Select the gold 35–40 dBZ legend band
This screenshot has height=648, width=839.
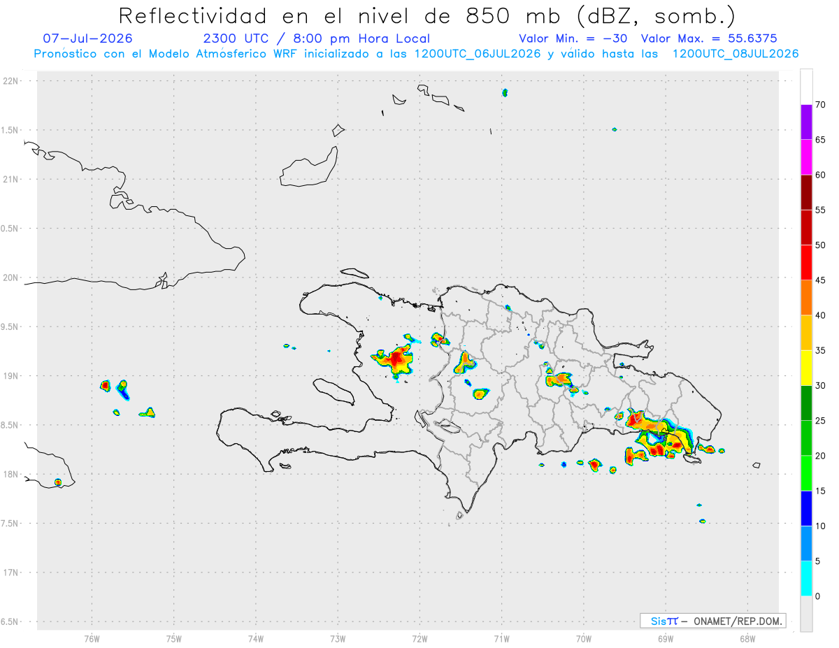pyautogui.click(x=806, y=333)
